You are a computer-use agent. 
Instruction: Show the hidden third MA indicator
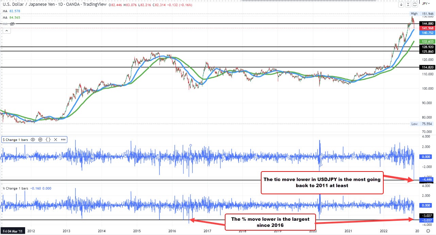click(x=12, y=24)
